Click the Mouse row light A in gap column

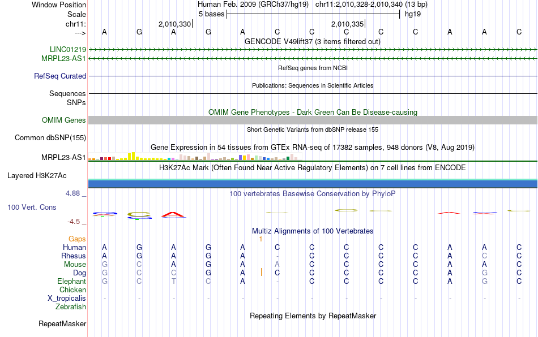(277, 265)
